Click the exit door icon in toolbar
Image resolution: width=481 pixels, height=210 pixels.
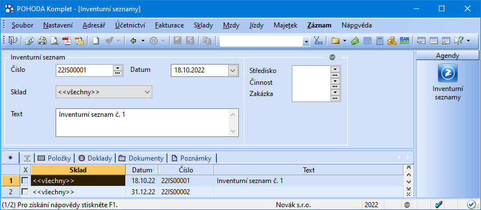coord(13,41)
